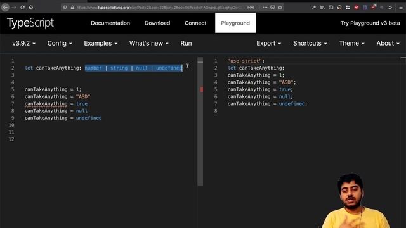Click the editor vertical scrollbar thumb

[200, 122]
